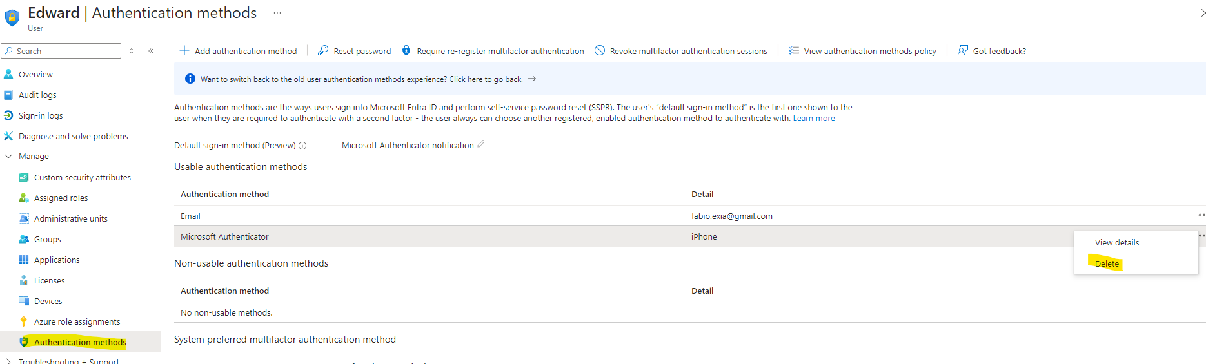Open Custom security attributes
Image resolution: width=1206 pixels, height=364 pixels.
pyautogui.click(x=83, y=178)
